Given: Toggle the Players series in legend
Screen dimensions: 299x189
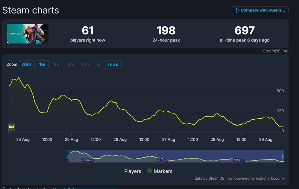Looking at the screenshot, I should click(130, 171).
